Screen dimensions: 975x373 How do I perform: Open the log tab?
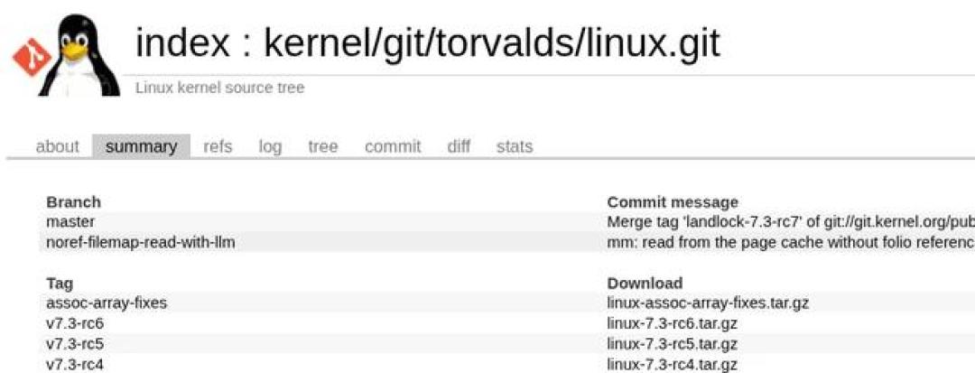coord(270,146)
